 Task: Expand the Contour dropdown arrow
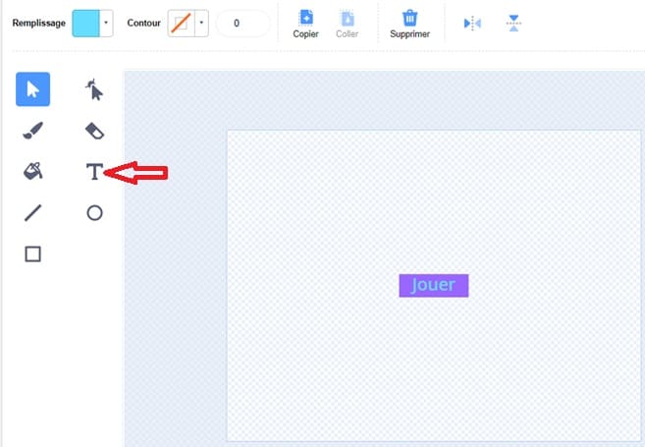pyautogui.click(x=201, y=24)
